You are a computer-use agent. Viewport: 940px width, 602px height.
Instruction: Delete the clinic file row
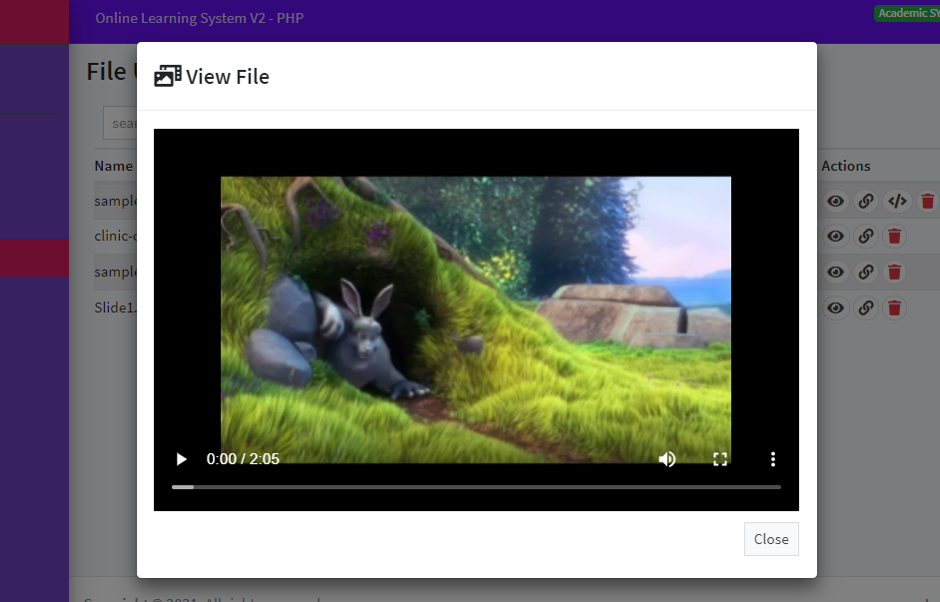pos(894,236)
